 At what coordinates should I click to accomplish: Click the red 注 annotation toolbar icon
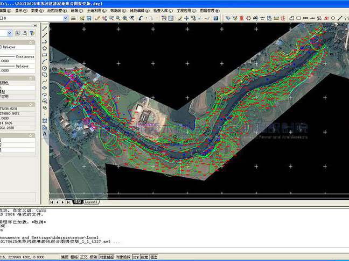click(283, 18)
